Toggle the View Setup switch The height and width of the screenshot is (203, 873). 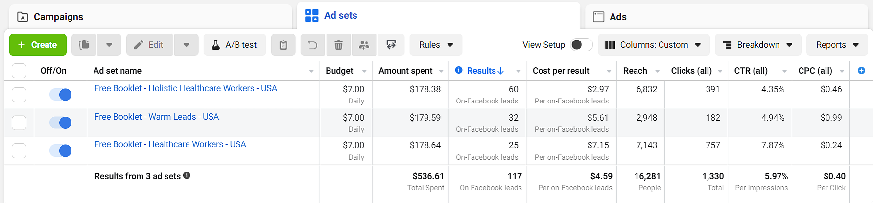581,45
